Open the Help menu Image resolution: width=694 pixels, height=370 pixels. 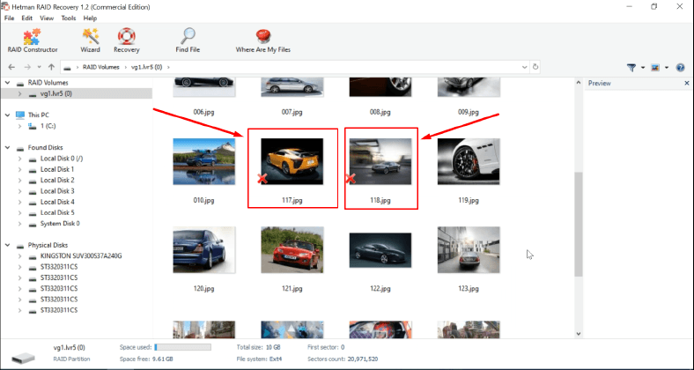[x=90, y=18]
